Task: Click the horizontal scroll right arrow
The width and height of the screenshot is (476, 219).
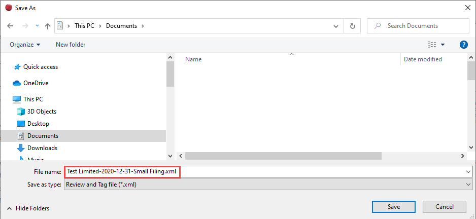Action: click(x=463, y=156)
